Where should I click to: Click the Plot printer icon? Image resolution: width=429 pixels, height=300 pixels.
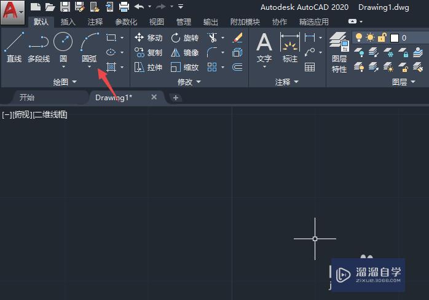point(124,7)
